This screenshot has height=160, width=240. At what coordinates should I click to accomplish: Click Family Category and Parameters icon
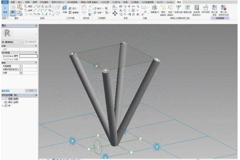[20, 7]
